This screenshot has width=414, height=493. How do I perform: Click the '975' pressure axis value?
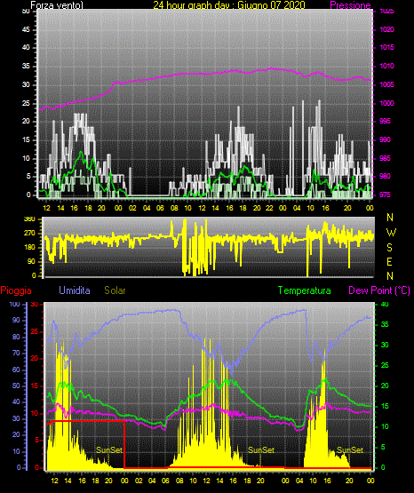click(x=385, y=195)
